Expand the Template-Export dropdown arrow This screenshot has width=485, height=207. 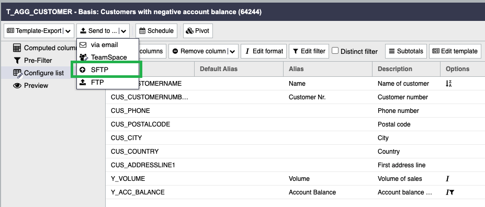(x=69, y=31)
